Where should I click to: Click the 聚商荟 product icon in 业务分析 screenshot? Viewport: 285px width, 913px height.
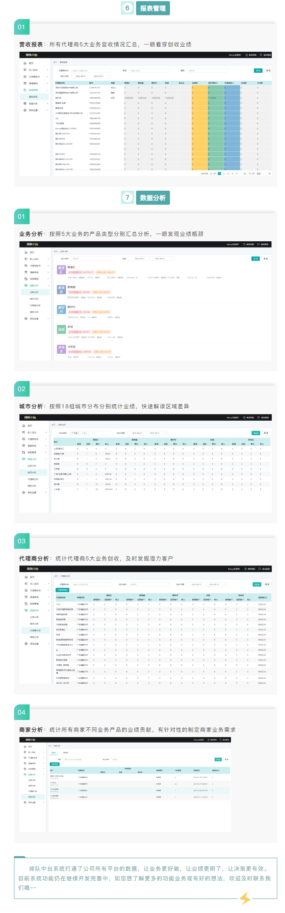point(61,290)
